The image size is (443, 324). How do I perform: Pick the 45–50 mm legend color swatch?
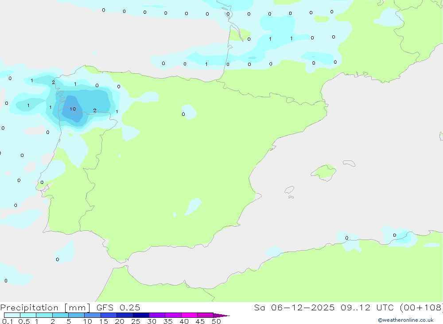[x=206, y=315]
